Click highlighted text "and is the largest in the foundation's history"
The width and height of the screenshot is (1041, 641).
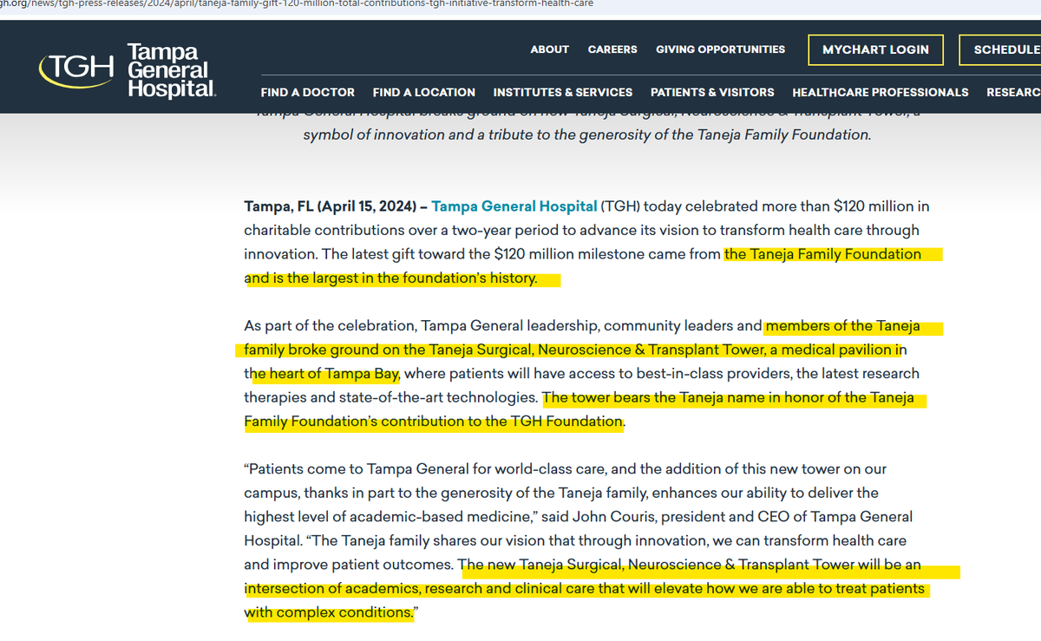coord(391,278)
